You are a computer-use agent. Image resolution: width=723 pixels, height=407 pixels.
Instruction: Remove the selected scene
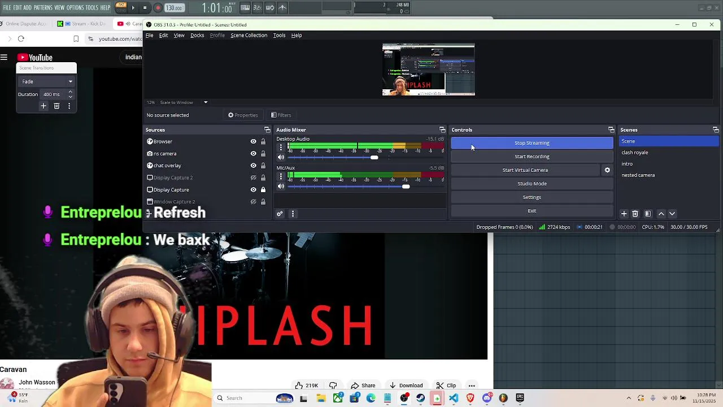[635, 214]
